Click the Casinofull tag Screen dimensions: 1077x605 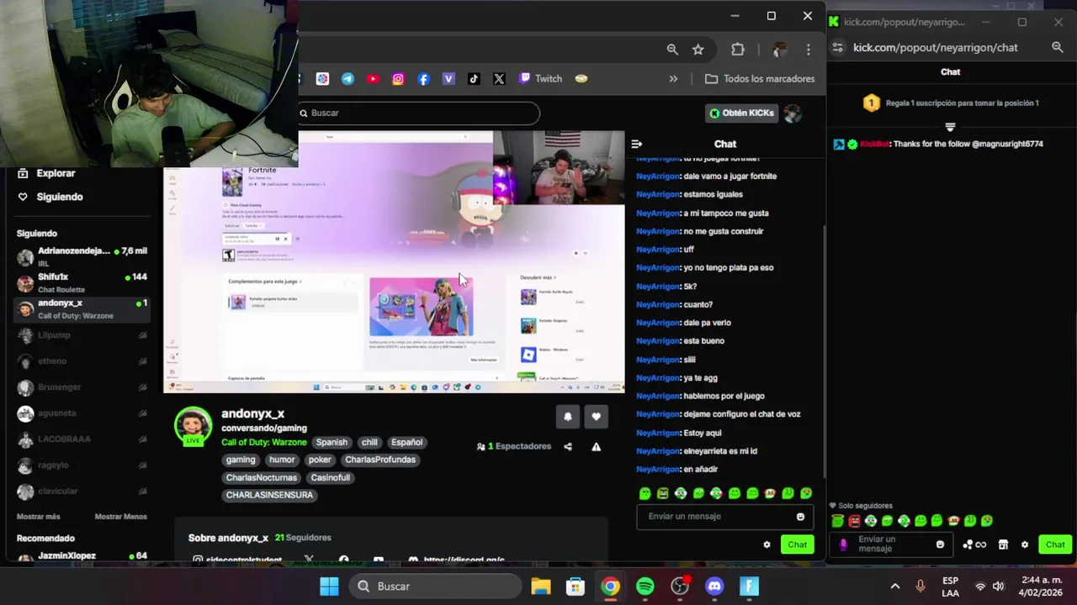pos(330,477)
